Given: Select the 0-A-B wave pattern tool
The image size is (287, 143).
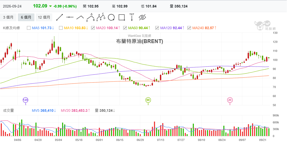Looking at the screenshot, I should point(90,17).
